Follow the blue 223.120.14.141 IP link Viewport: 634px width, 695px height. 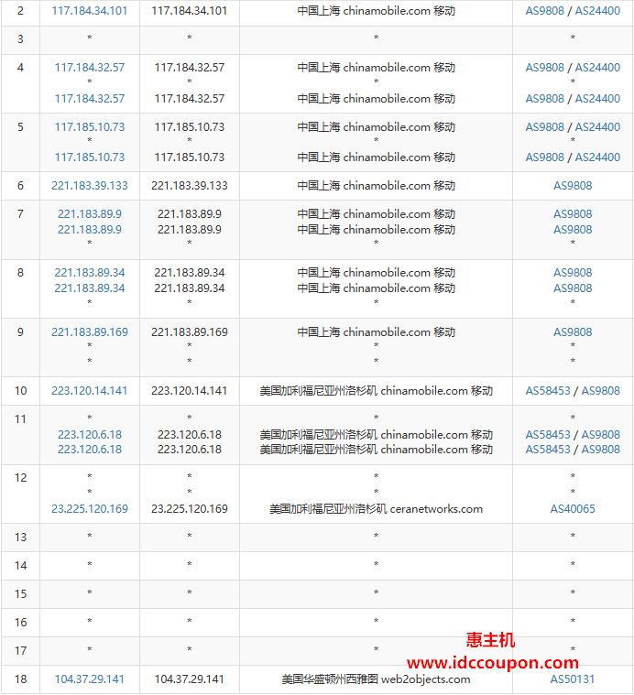pyautogui.click(x=90, y=390)
